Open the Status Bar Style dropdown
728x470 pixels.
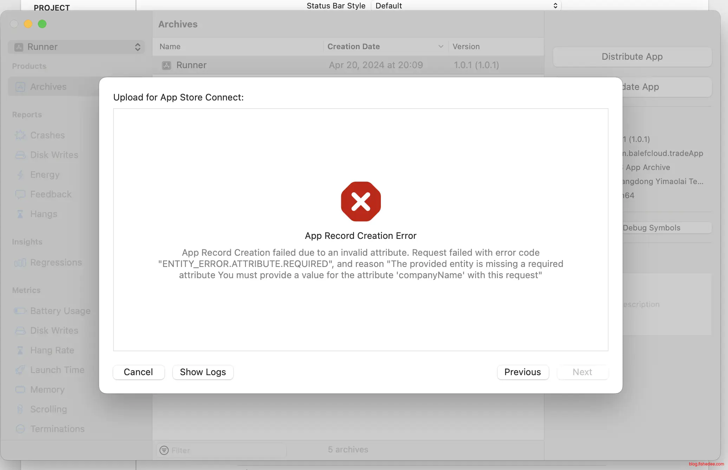(x=466, y=6)
